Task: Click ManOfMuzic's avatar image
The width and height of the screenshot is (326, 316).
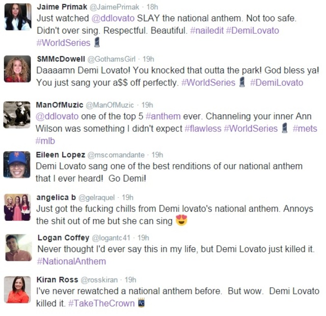Action: [x=17, y=115]
